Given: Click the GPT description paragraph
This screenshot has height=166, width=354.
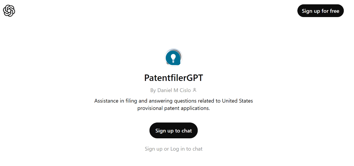Looking at the screenshot, I should pyautogui.click(x=173, y=104).
